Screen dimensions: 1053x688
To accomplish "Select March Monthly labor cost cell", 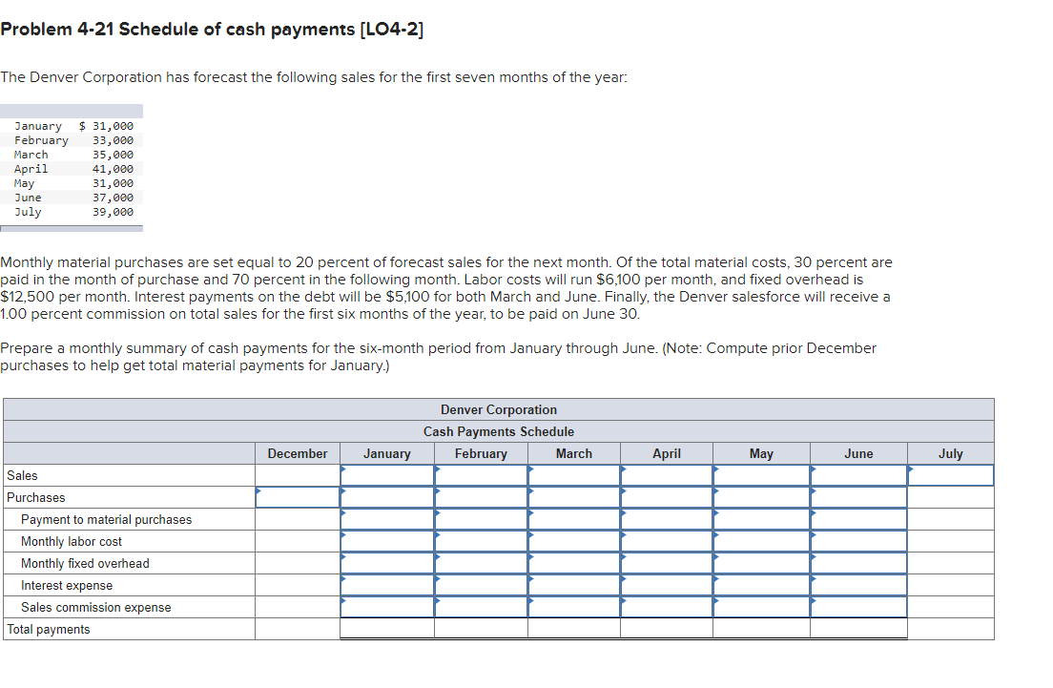I will pyautogui.click(x=574, y=541).
